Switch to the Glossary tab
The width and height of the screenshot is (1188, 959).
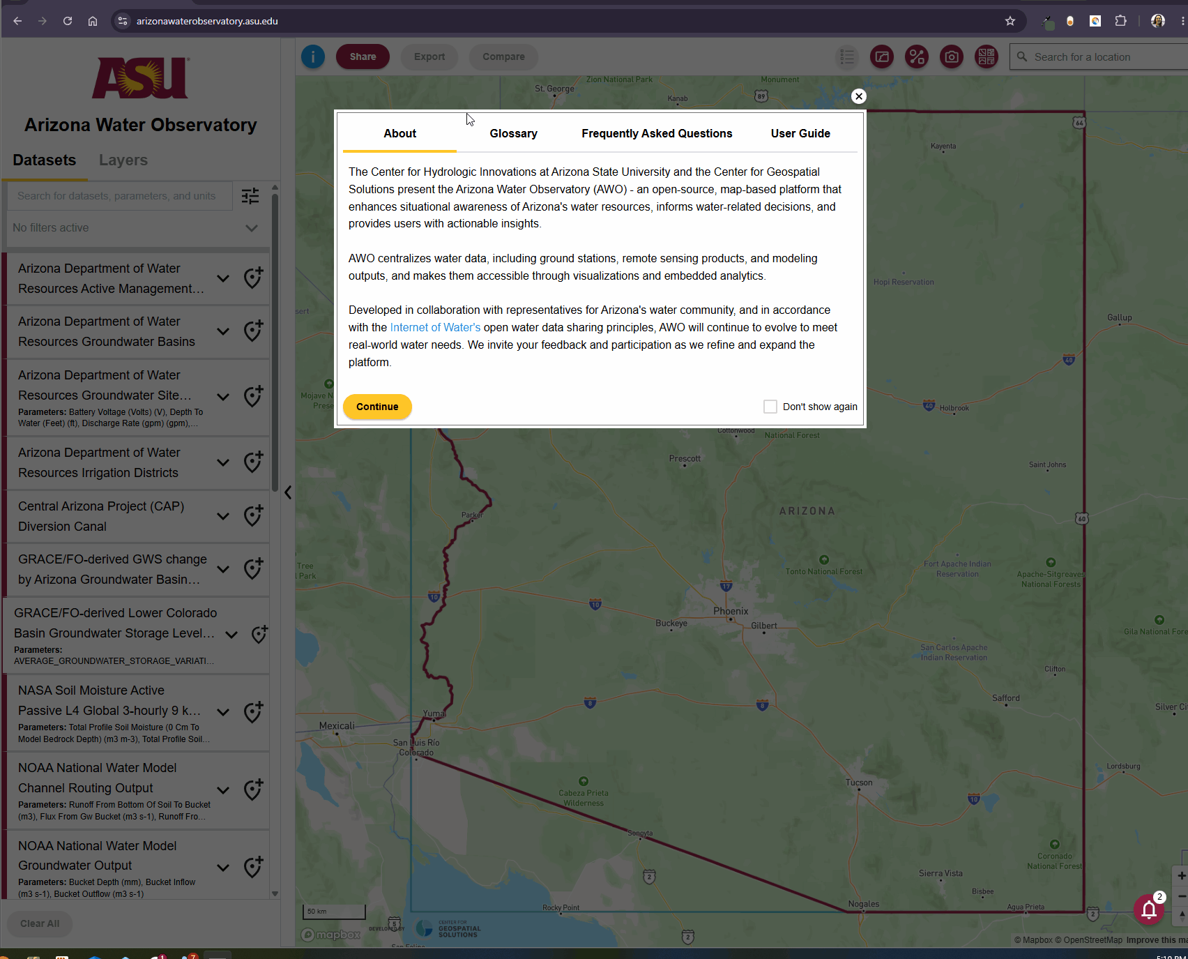(x=513, y=133)
